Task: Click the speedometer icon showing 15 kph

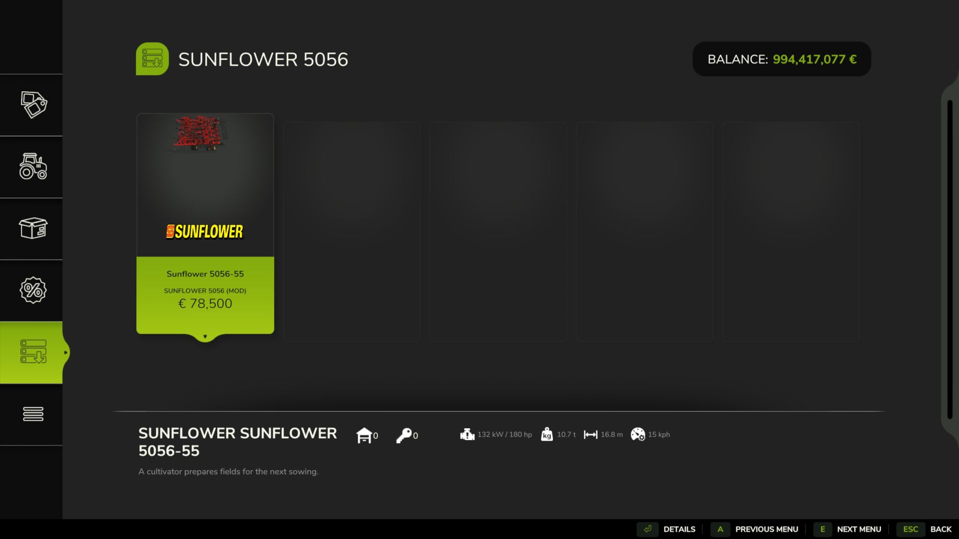Action: (x=639, y=435)
